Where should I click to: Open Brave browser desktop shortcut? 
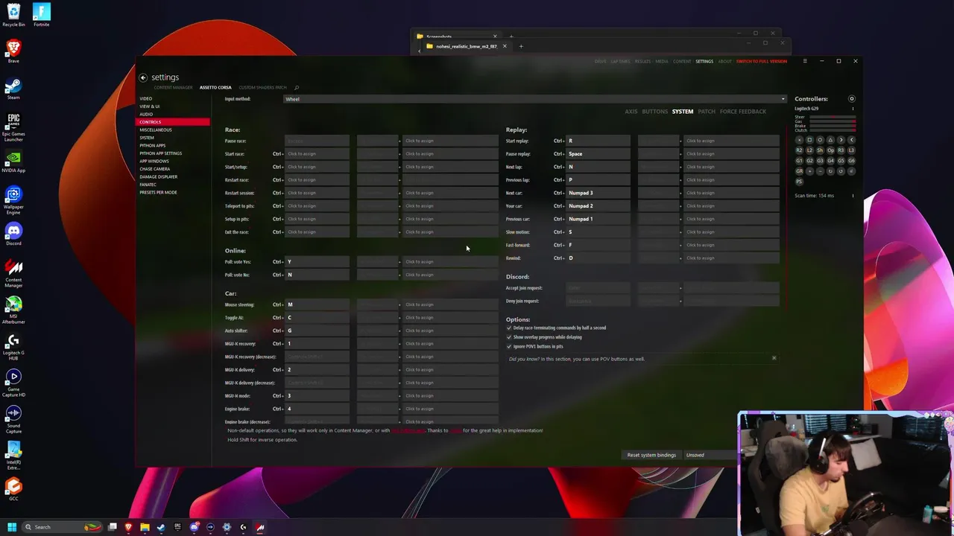[13, 52]
